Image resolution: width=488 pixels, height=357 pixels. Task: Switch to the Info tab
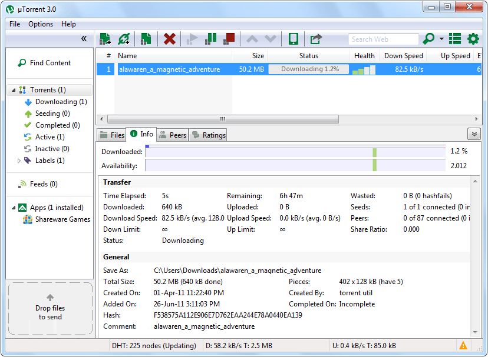141,134
